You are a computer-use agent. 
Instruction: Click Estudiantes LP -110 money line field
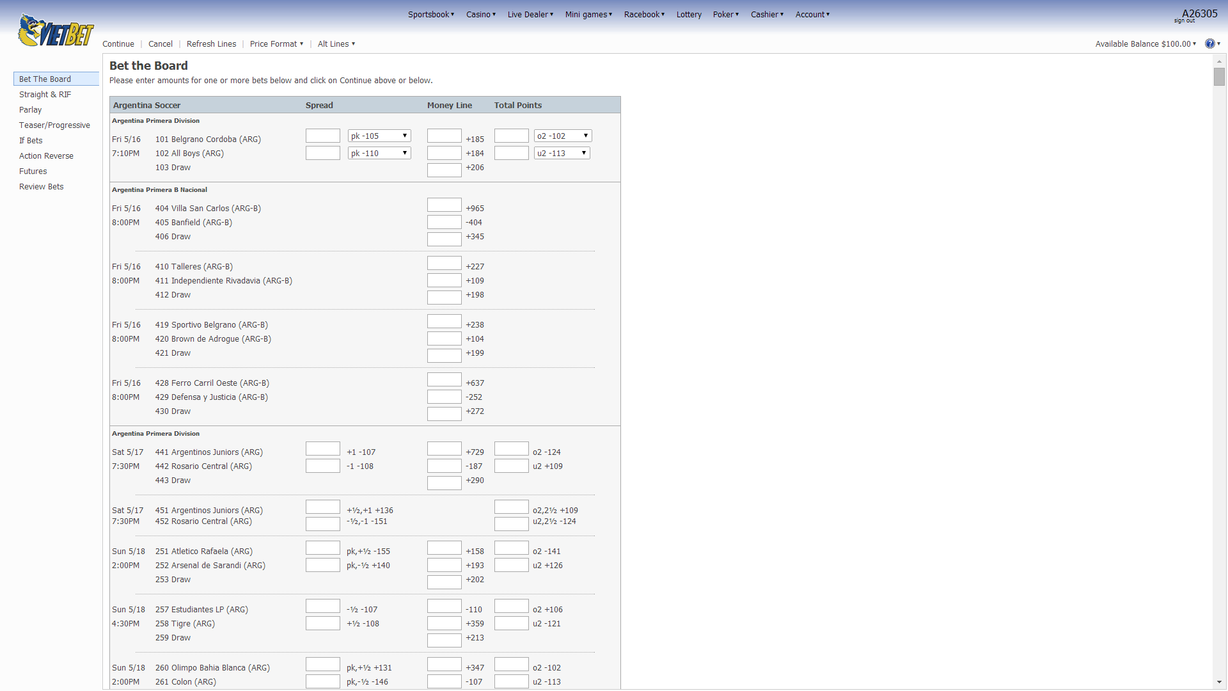(x=445, y=606)
